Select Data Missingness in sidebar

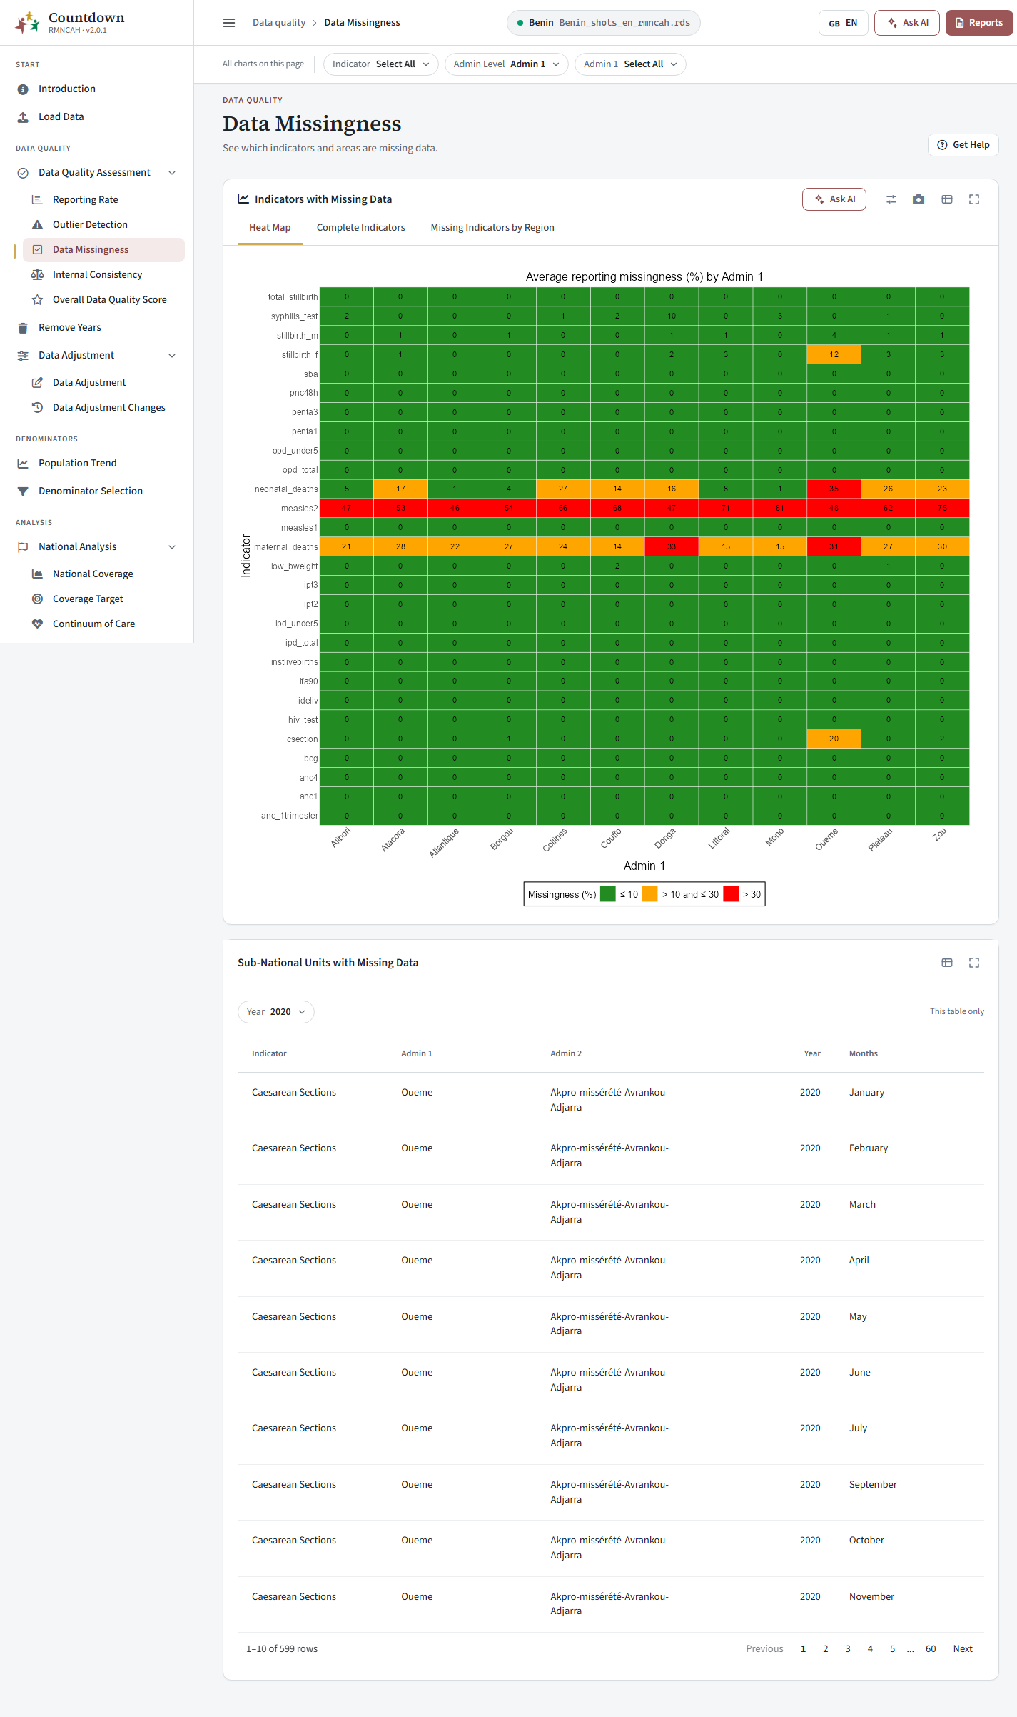pyautogui.click(x=103, y=249)
